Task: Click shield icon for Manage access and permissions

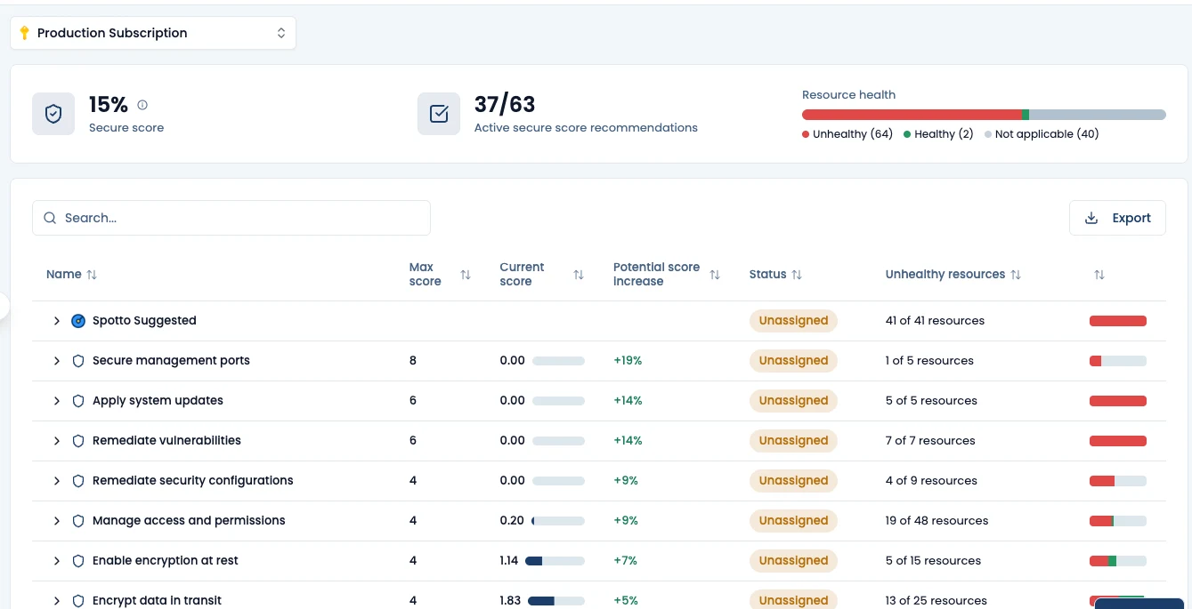Action: point(78,521)
